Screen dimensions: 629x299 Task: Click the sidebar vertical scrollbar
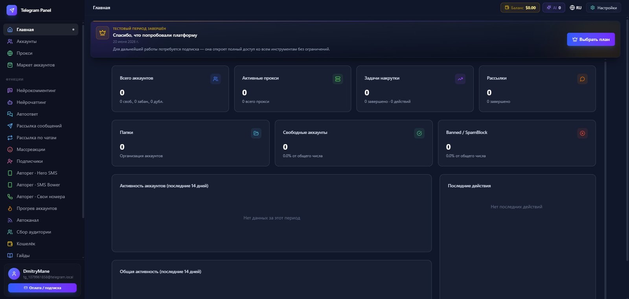[x=83, y=122]
